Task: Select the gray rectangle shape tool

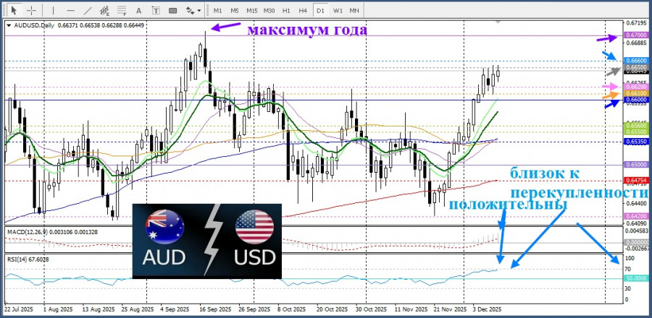Action: (172, 10)
